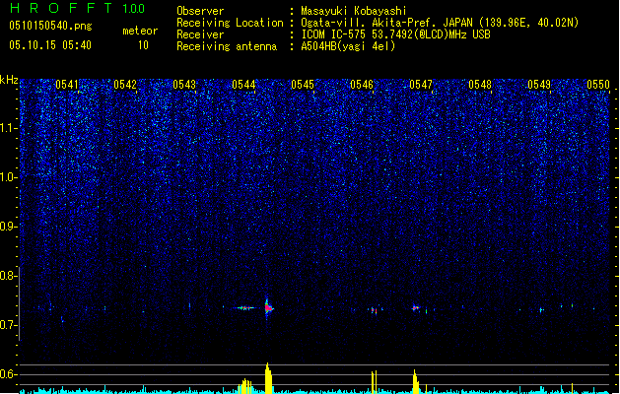
Task: Click the 0542 time marker
Action: click(125, 85)
